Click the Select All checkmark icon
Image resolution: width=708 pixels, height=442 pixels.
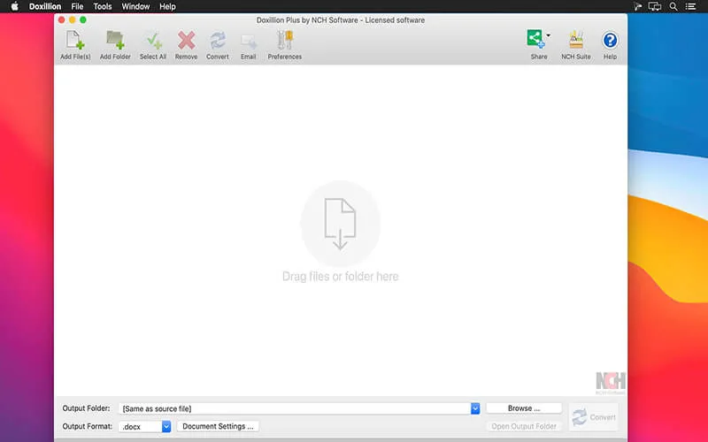[x=153, y=41]
